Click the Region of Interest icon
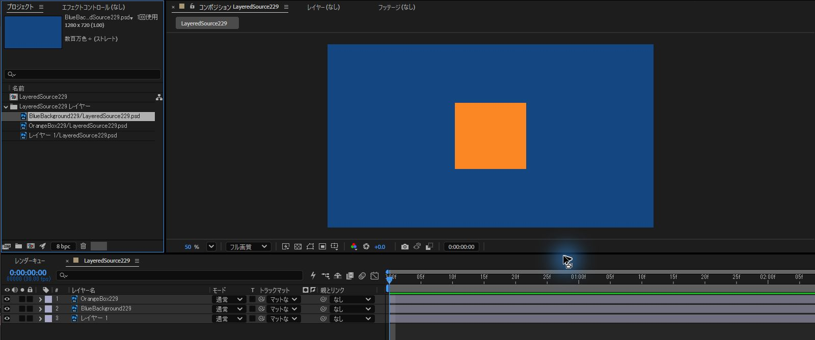Image resolution: width=815 pixels, height=340 pixels. tap(322, 247)
